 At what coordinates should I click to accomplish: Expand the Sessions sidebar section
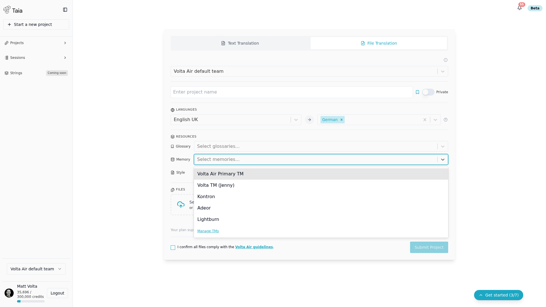pos(36,58)
